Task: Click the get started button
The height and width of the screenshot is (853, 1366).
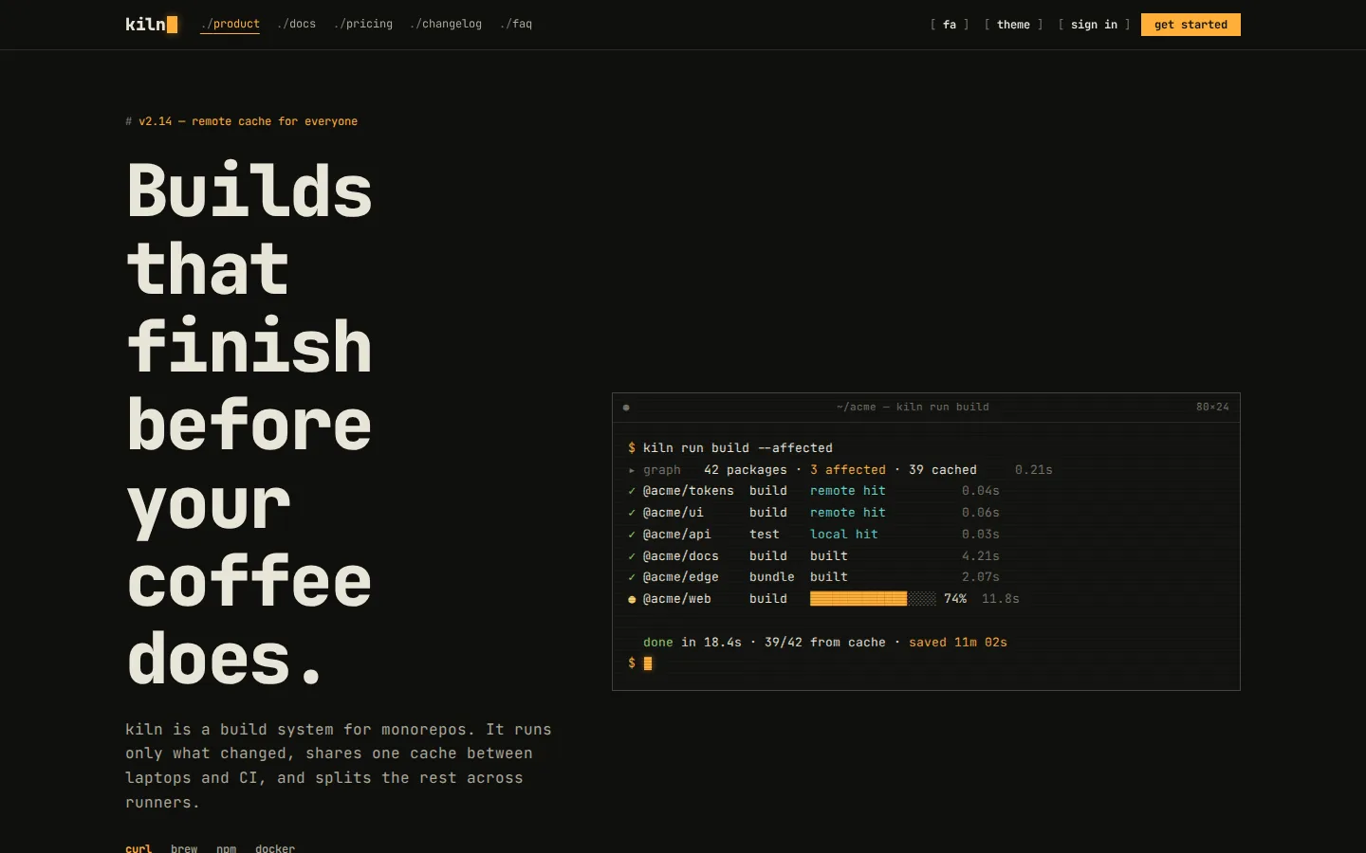Action: pyautogui.click(x=1191, y=25)
